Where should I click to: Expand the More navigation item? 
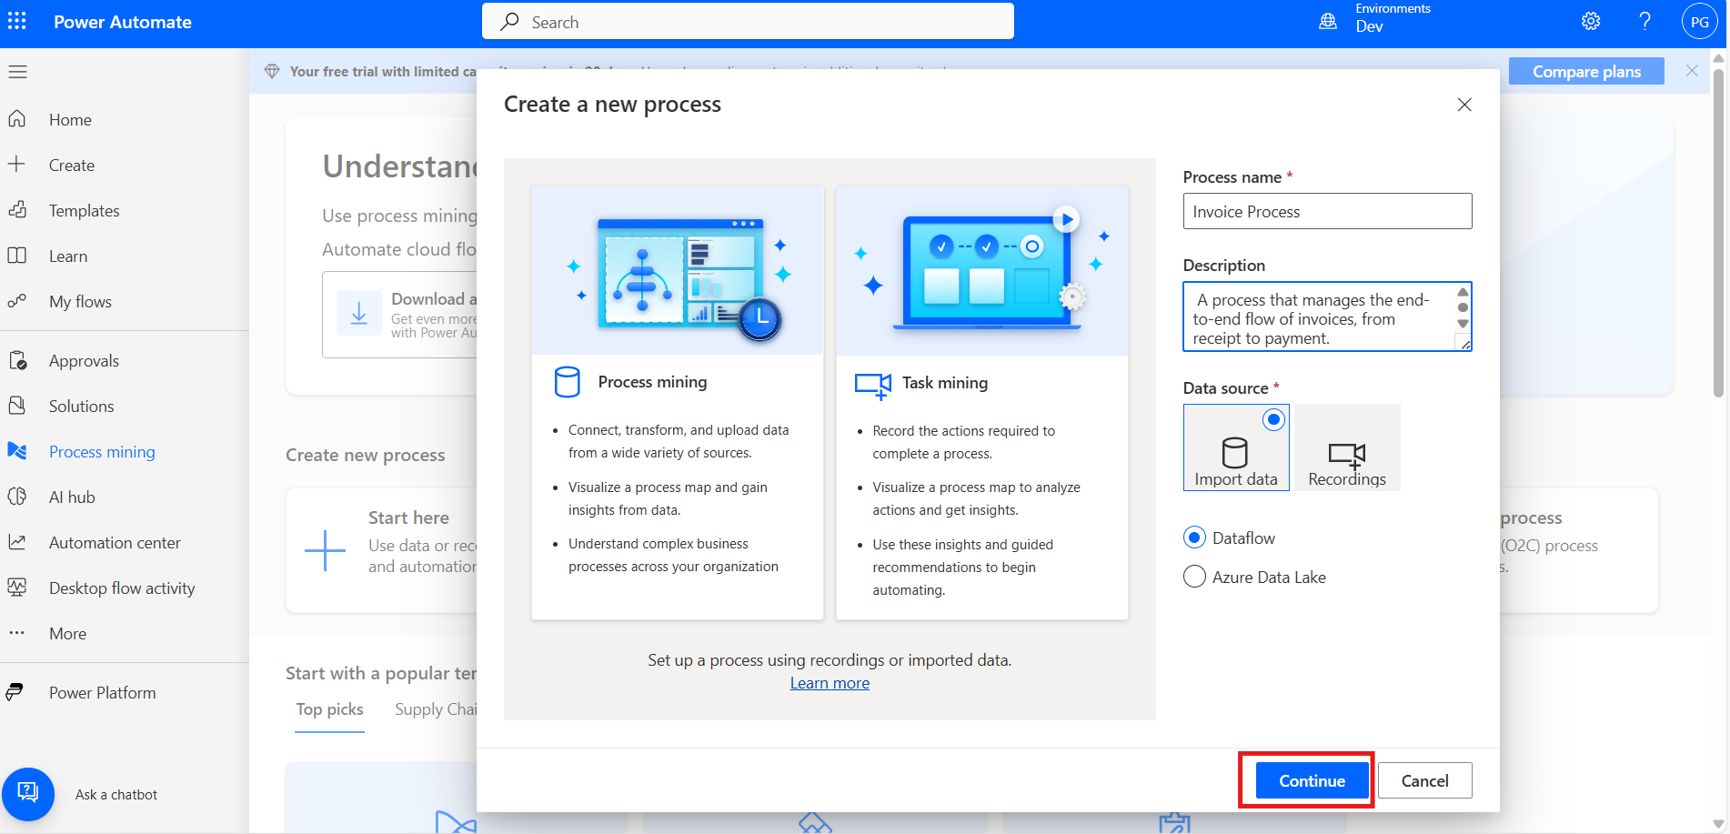[x=67, y=634]
